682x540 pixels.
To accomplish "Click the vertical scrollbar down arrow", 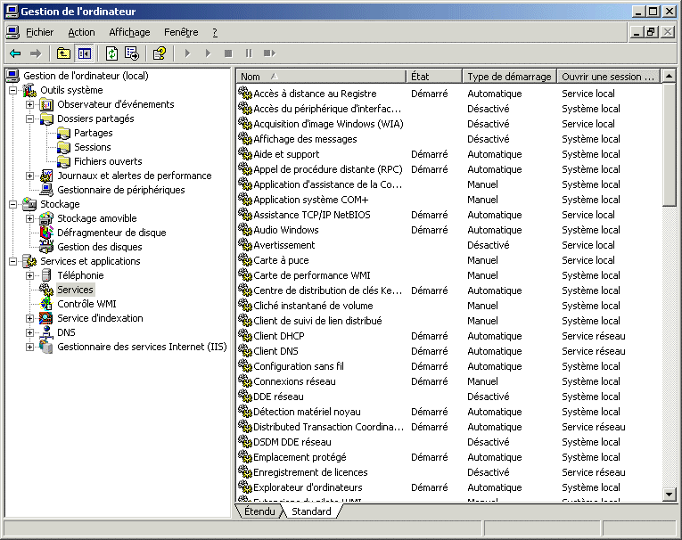I will [670, 495].
